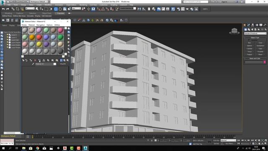Click Get Material icon in Material Editor
Viewport: 268px width, 151px height.
23,60
